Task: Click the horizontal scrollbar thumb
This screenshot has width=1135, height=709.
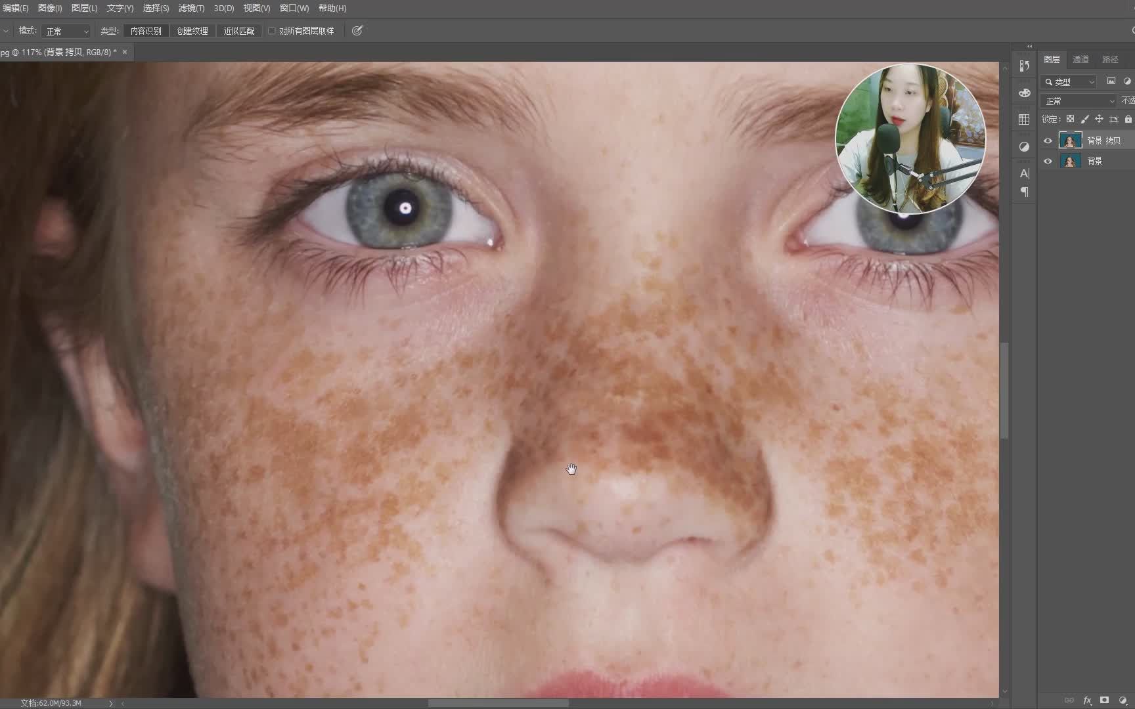Action: pos(498,703)
